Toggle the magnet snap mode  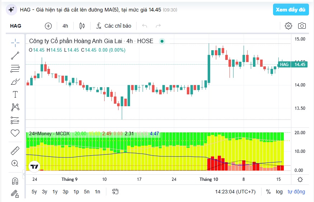(15, 181)
